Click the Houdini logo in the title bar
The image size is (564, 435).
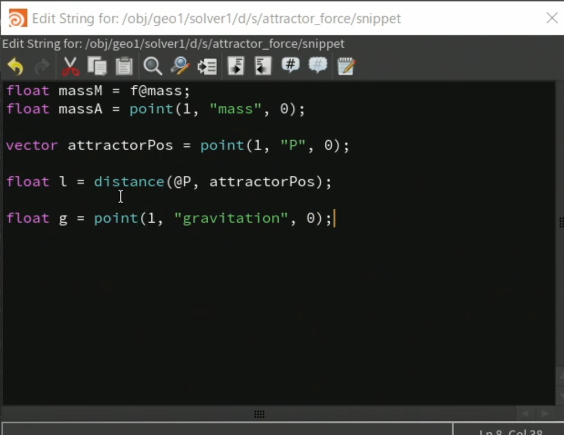(17, 18)
